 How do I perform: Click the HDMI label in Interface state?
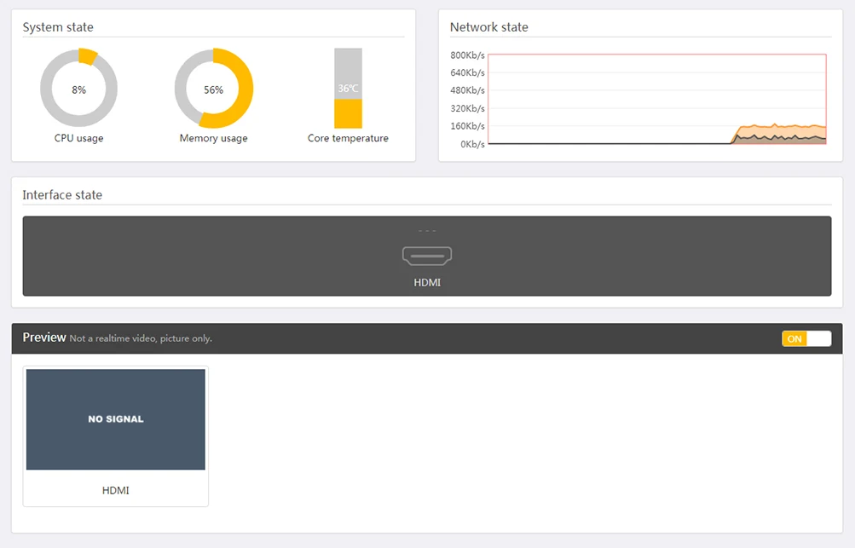427,282
